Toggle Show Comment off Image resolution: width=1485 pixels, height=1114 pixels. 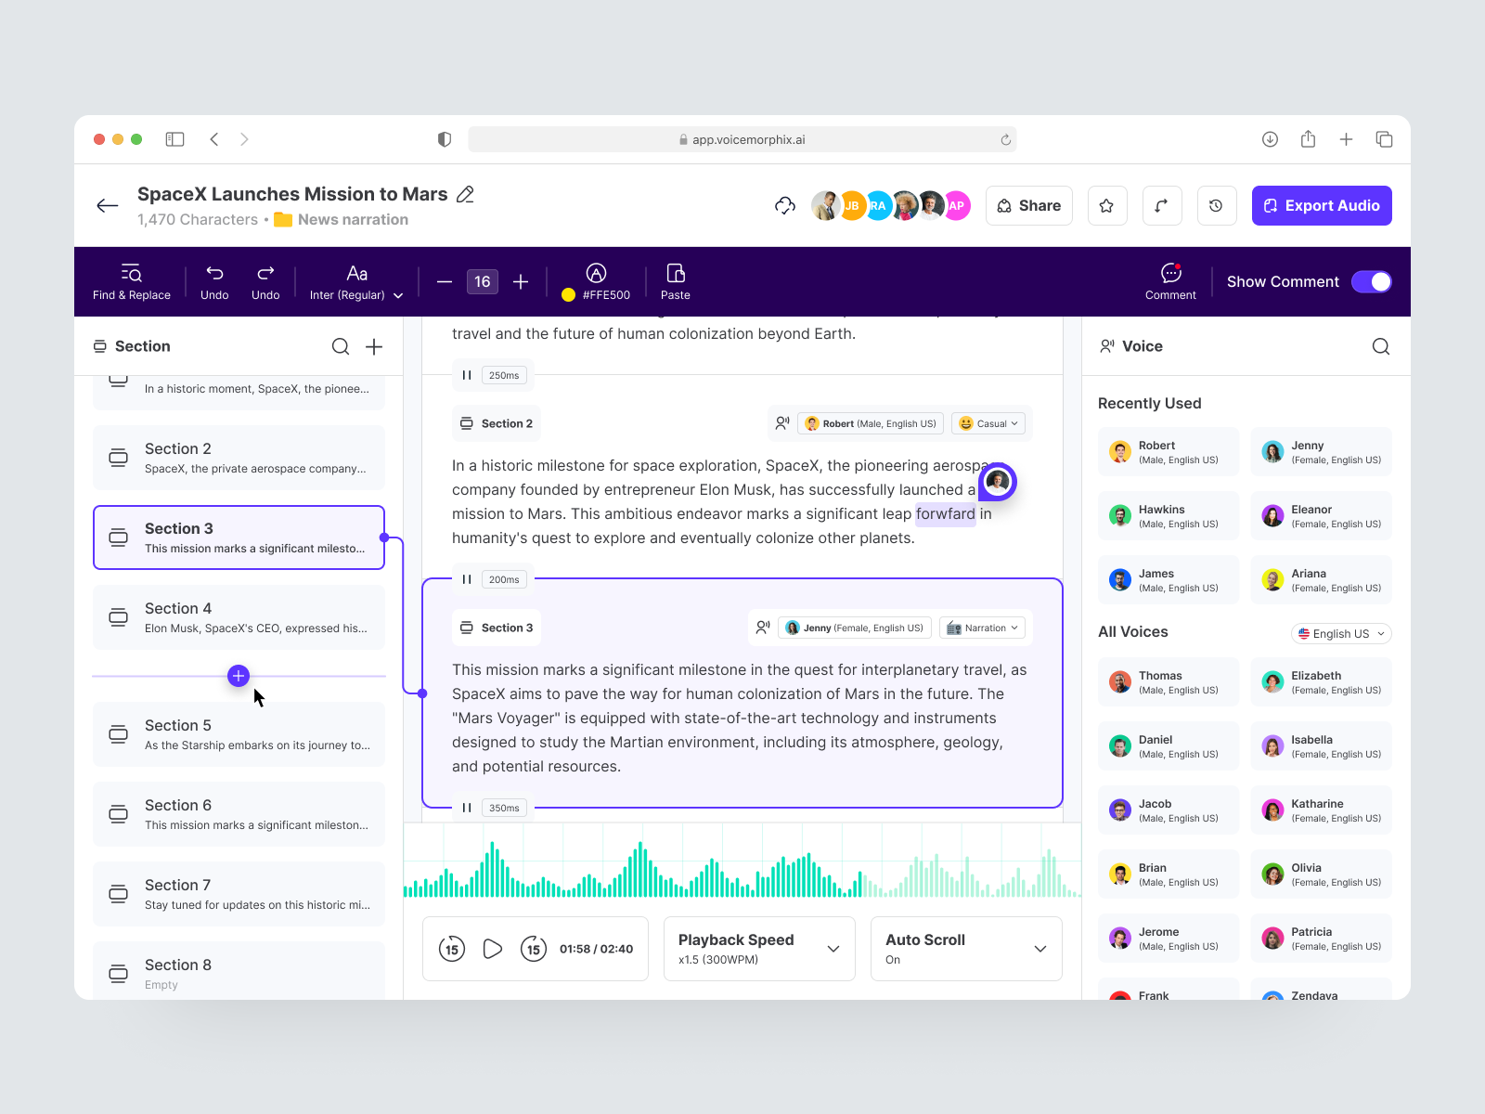1372,281
